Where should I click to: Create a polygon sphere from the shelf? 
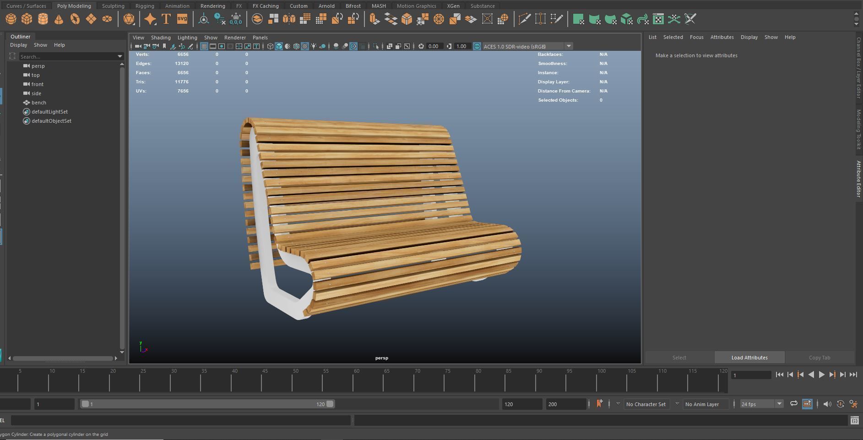11,19
